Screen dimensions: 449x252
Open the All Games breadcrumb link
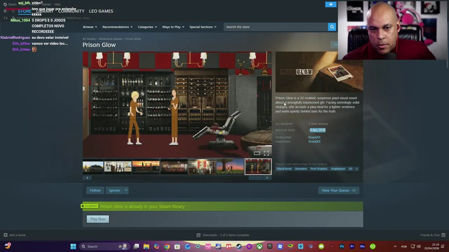(x=89, y=39)
